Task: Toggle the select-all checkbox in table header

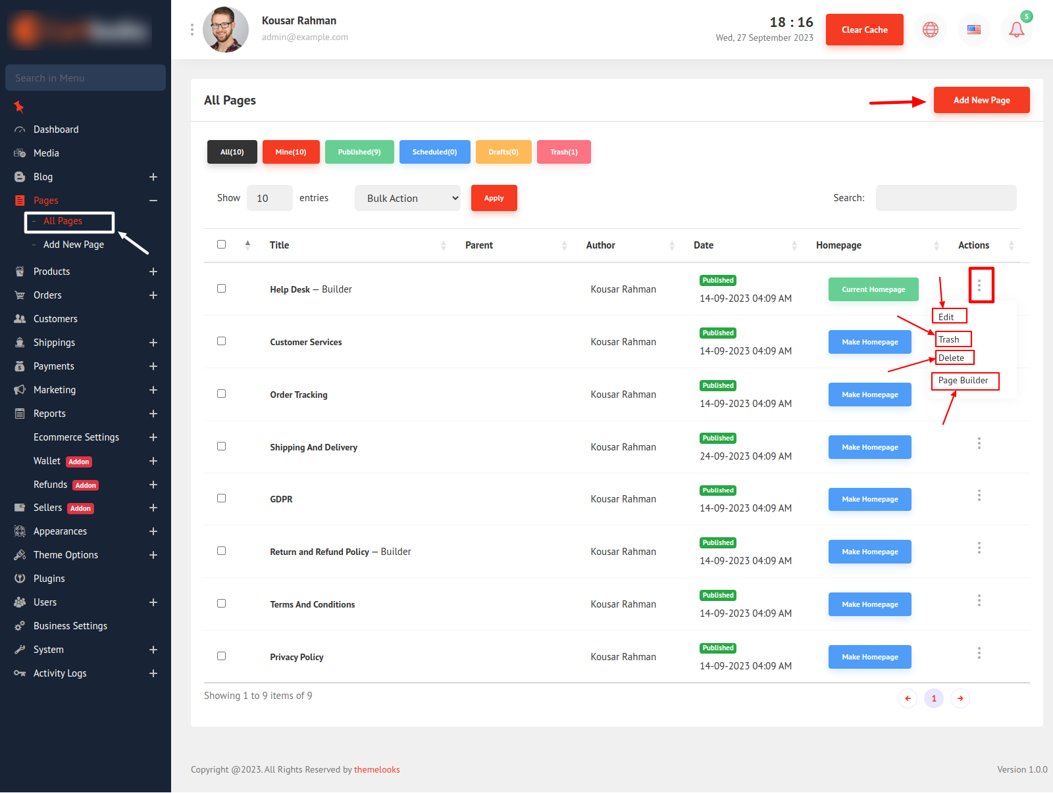Action: pos(221,245)
